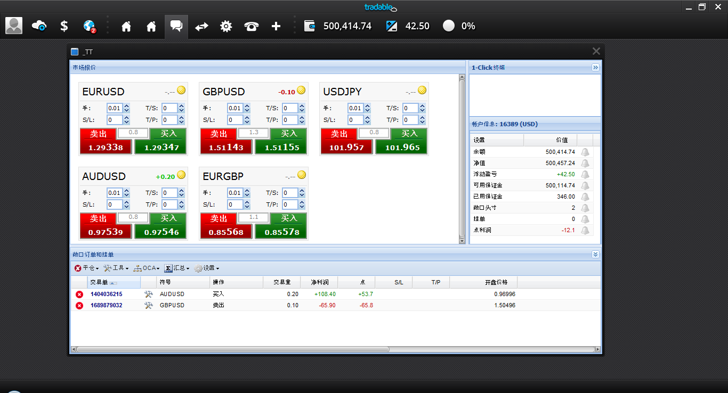Viewport: 728px width, 393px height.
Task: Toggle the alert bell for 浮动盈亏 row
Action: [x=585, y=174]
